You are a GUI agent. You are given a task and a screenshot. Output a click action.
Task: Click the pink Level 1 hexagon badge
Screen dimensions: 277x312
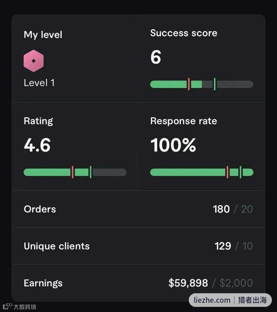pos(34,61)
